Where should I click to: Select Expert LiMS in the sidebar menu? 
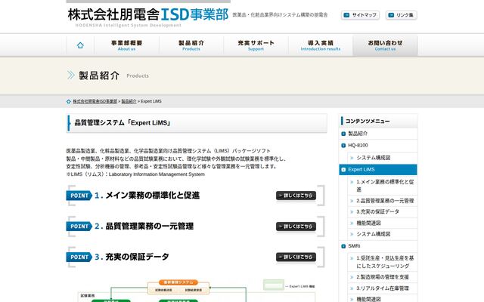378,170
